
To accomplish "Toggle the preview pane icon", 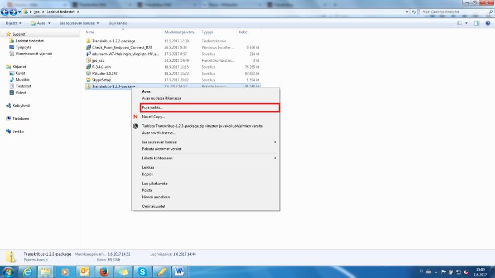I will [477, 23].
